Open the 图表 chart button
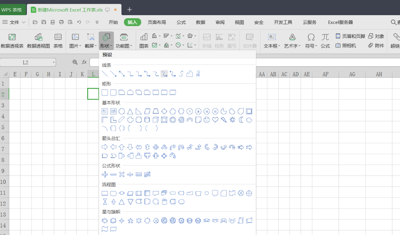The width and height of the screenshot is (400, 235). tap(144, 41)
